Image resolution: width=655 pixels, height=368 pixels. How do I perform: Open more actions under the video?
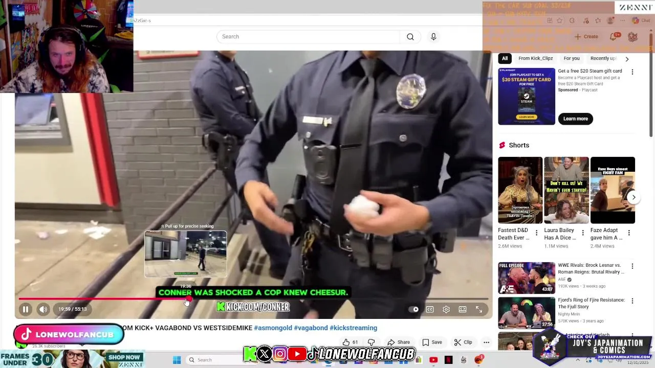487,342
